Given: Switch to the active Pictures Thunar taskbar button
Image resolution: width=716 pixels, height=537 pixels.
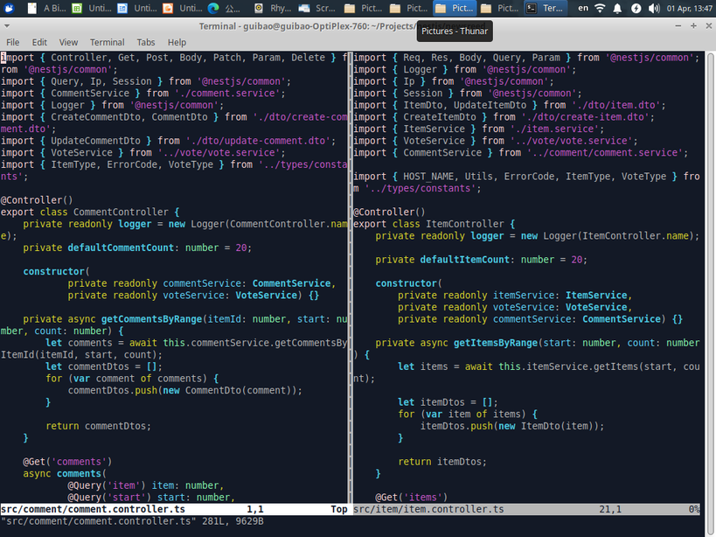Looking at the screenshot, I should click(455, 8).
